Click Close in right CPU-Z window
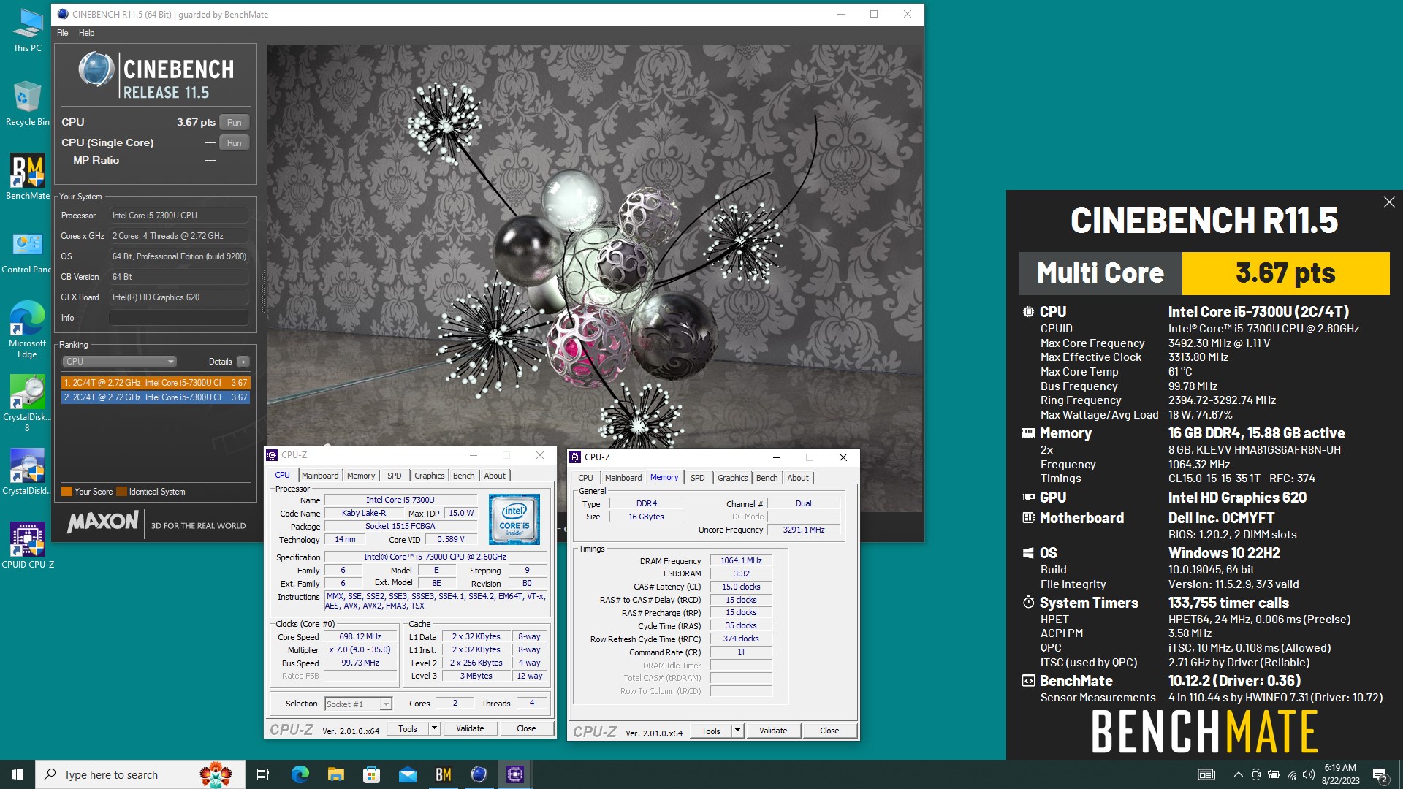Screen dimensions: 1403x789 (829, 731)
